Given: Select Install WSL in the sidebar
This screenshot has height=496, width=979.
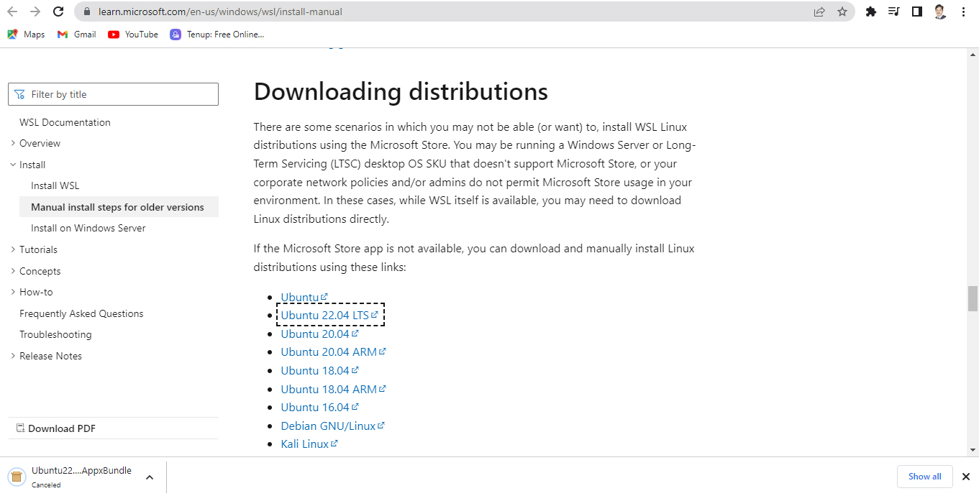Looking at the screenshot, I should (x=55, y=185).
